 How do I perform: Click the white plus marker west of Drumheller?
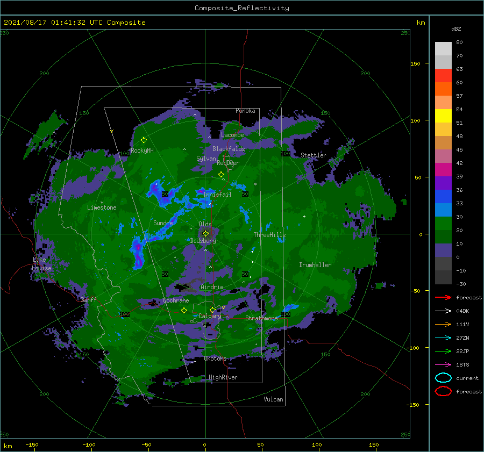click(304, 216)
